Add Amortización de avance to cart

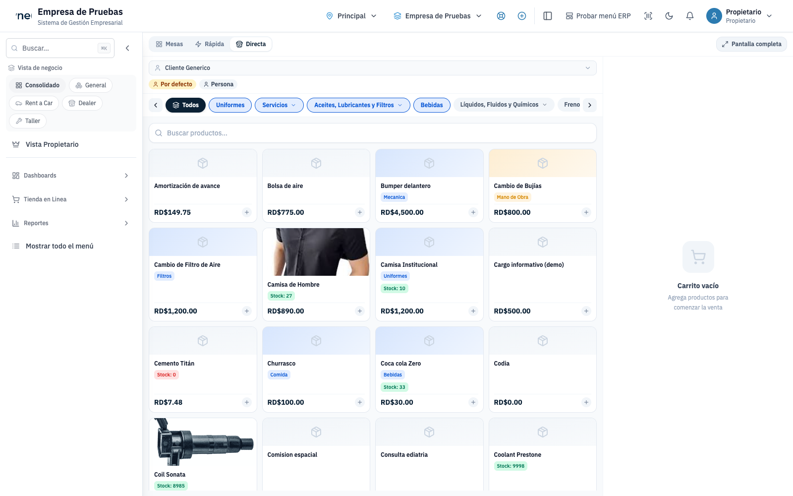click(247, 212)
